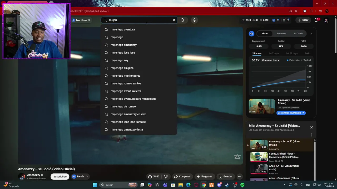Switch to the Vistas tab
The height and width of the screenshot is (189, 337).
[265, 34]
